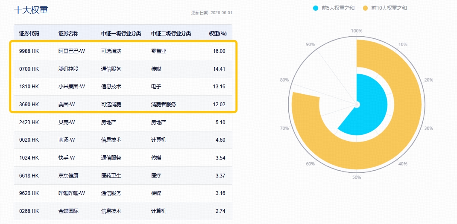Select the 1810.HK security code
The width and height of the screenshot is (457, 224).
click(29, 87)
